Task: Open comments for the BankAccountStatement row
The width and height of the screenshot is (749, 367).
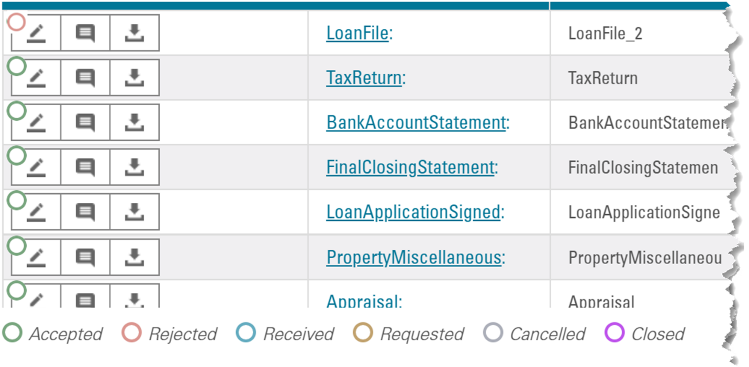Action: click(85, 123)
